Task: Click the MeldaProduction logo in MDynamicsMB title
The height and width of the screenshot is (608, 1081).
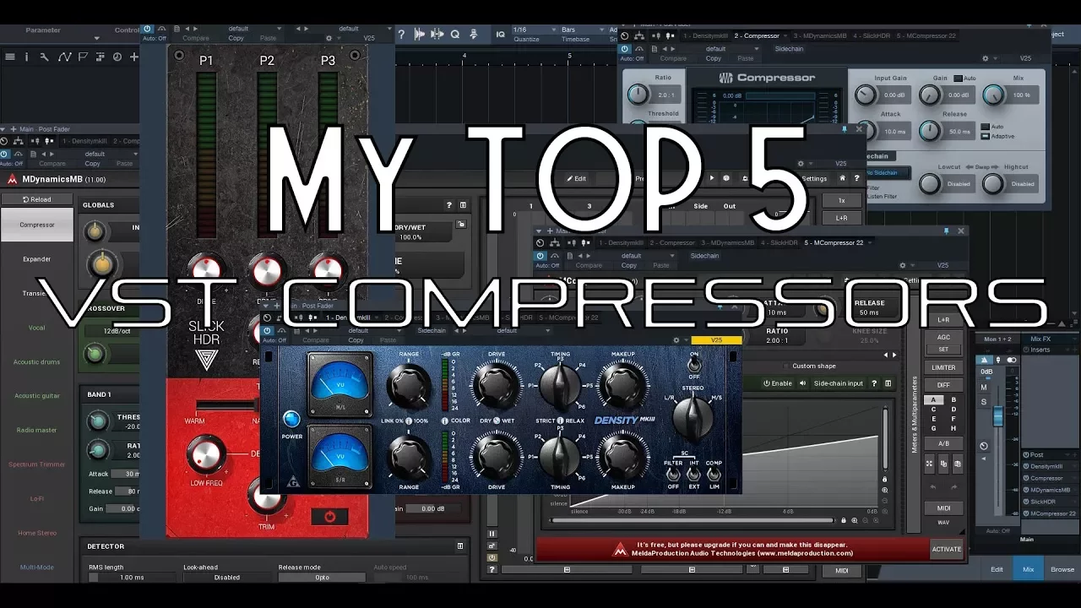Action: [x=12, y=179]
